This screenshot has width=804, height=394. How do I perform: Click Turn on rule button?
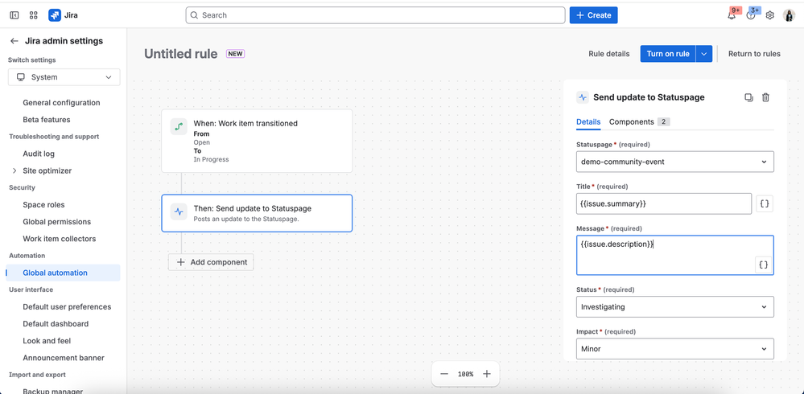[668, 54]
